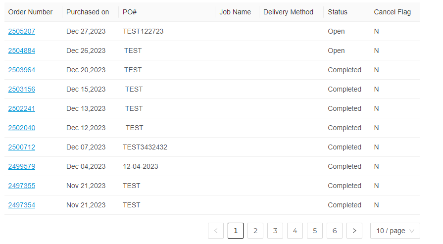Click current page 1 button

236,231
